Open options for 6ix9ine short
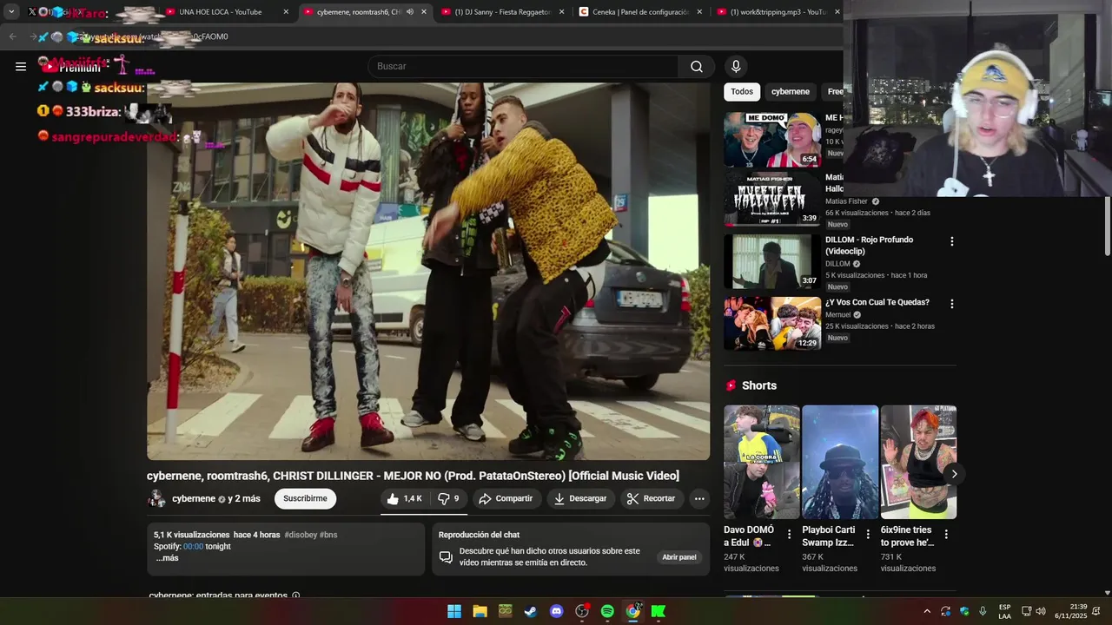1112x625 pixels. click(x=946, y=535)
